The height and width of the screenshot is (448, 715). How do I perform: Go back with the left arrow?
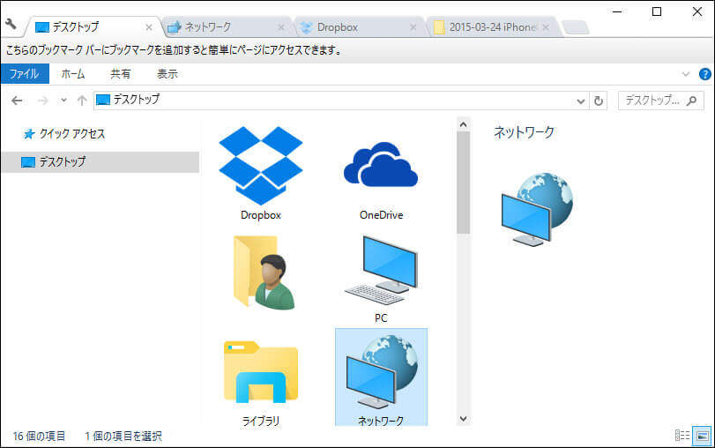click(17, 101)
